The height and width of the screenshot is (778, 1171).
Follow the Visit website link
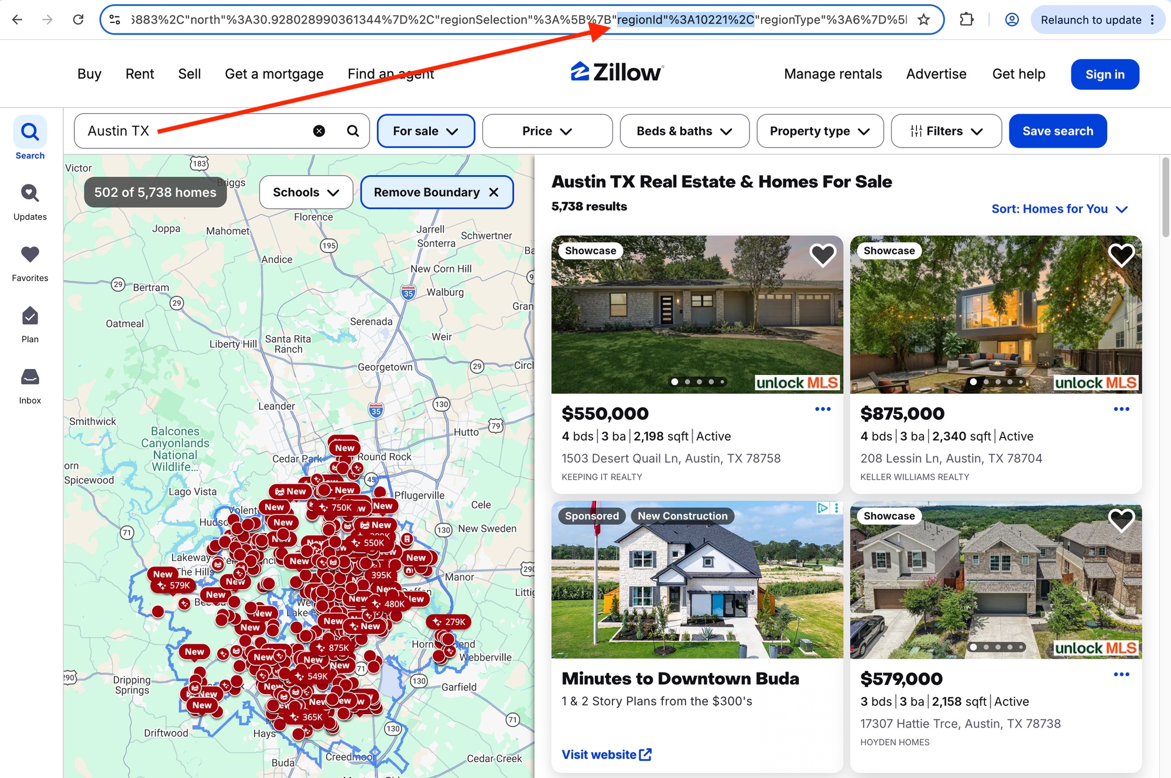[x=607, y=755]
